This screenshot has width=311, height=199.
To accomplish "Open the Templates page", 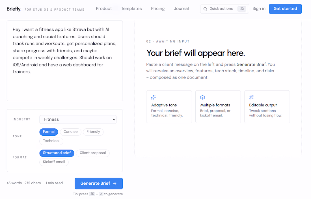I will click(x=131, y=9).
